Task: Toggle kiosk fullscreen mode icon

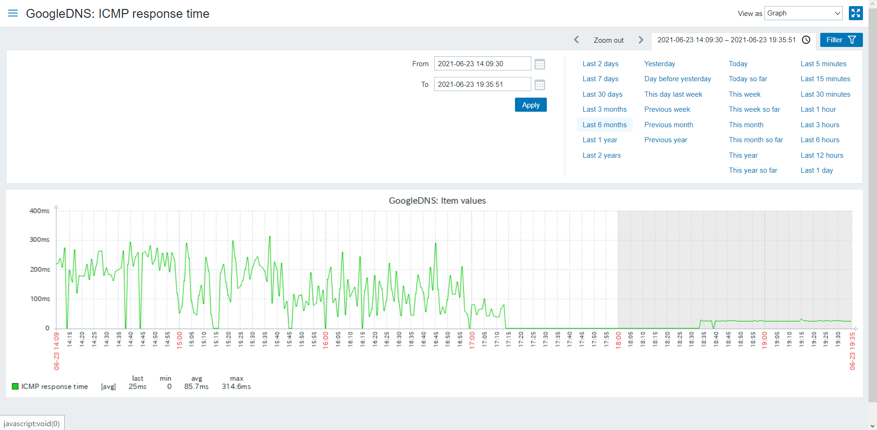Action: click(x=856, y=13)
